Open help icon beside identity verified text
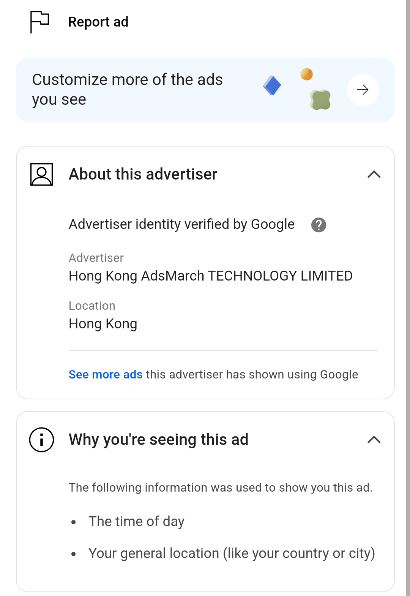This screenshot has height=596, width=410. (319, 225)
